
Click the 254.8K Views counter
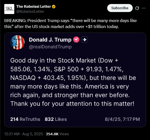click(57, 134)
